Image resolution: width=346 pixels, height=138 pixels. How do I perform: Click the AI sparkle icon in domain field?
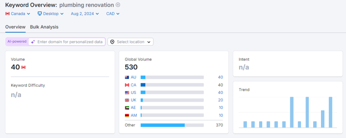(33, 42)
